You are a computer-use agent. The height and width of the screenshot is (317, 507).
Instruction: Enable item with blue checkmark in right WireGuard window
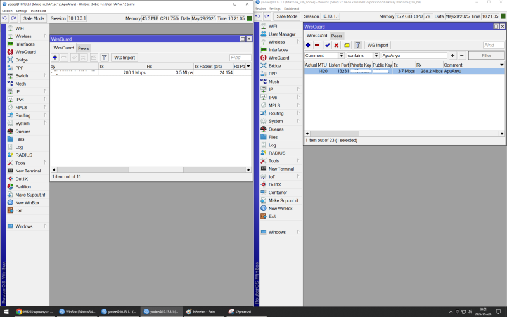[x=328, y=45]
